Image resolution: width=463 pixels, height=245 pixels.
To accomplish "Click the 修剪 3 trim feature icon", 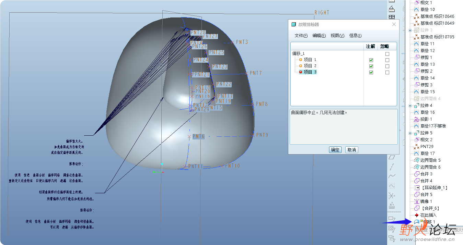I will [416, 85].
